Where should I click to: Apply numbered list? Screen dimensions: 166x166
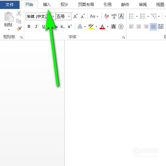pos(143,16)
